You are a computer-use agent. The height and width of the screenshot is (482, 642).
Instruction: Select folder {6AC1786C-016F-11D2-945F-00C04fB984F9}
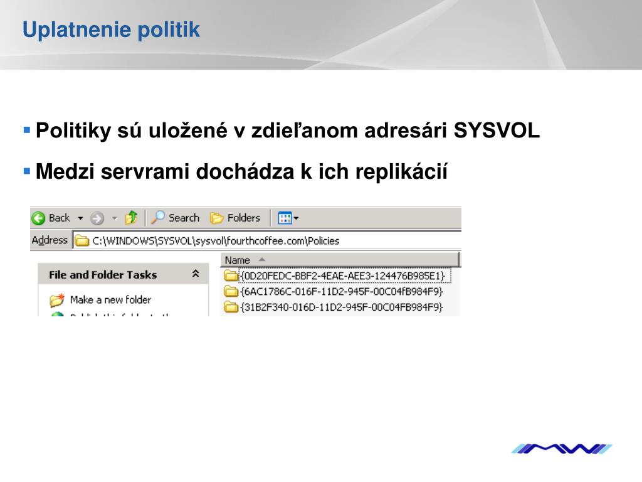tap(342, 291)
